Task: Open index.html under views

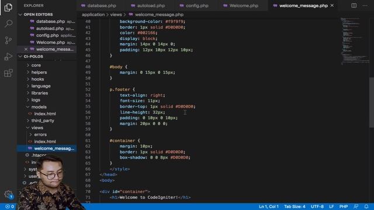Action: [45, 141]
